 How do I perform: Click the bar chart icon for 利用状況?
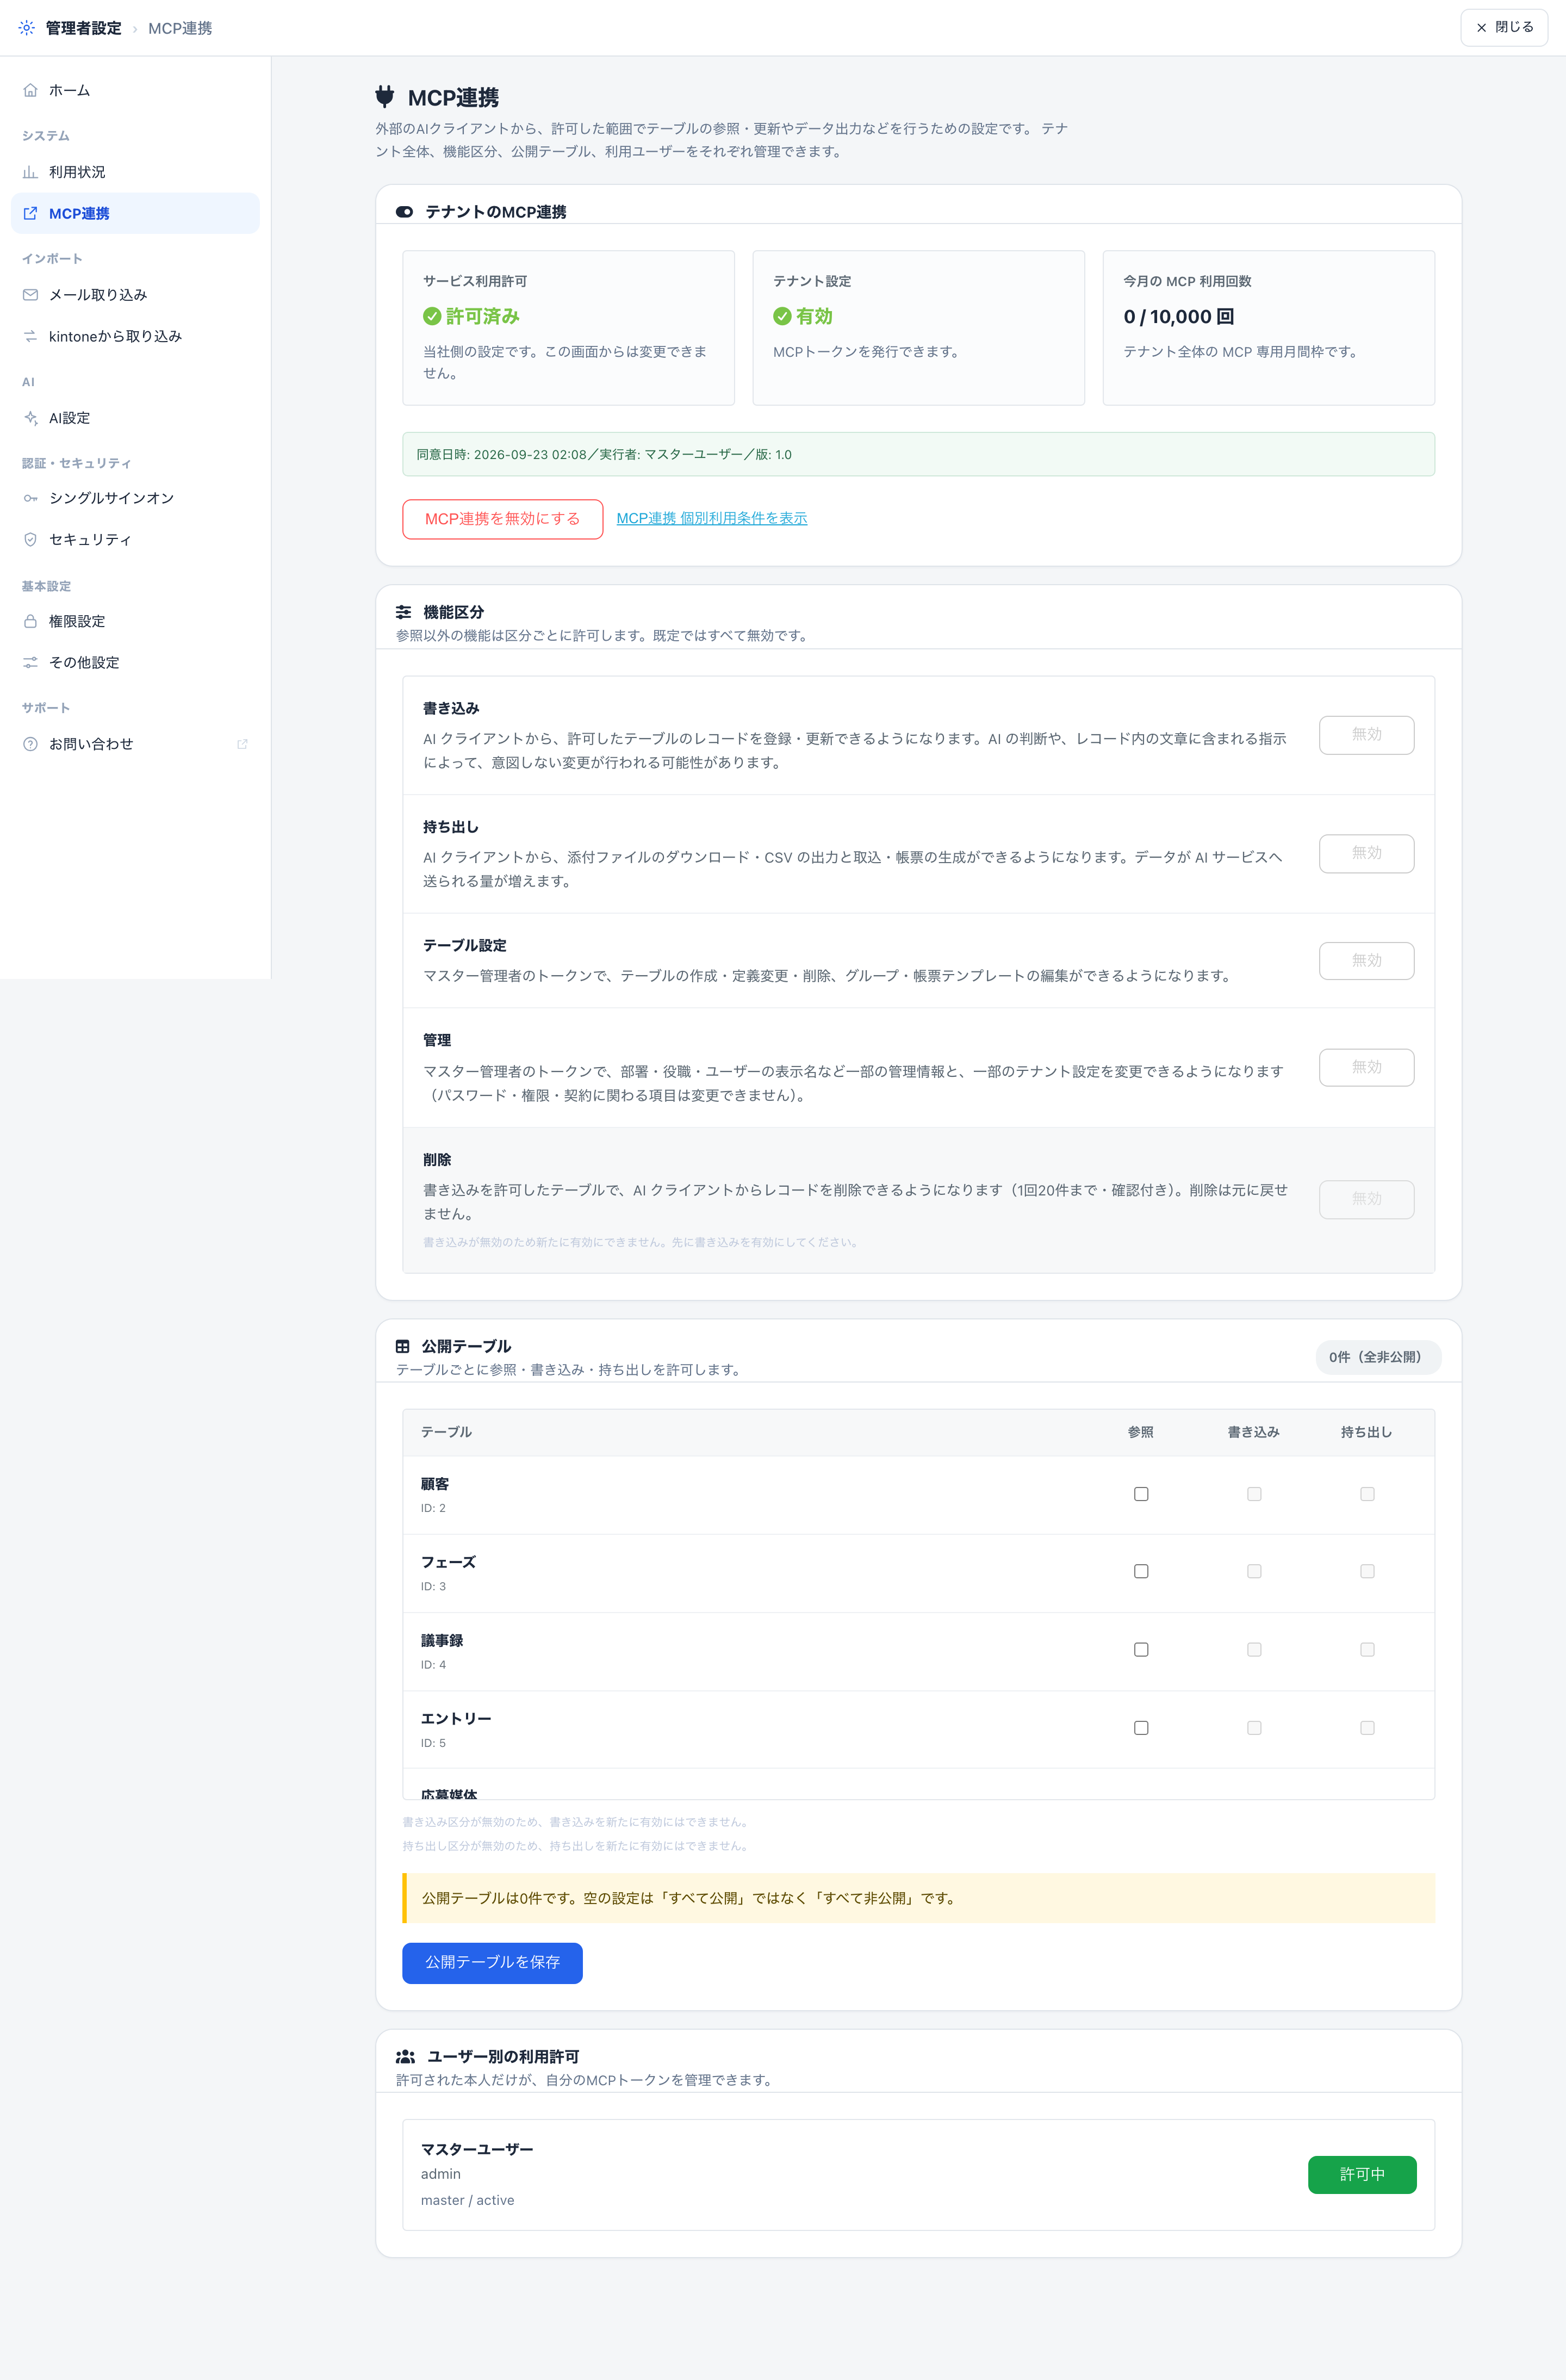tap(30, 172)
